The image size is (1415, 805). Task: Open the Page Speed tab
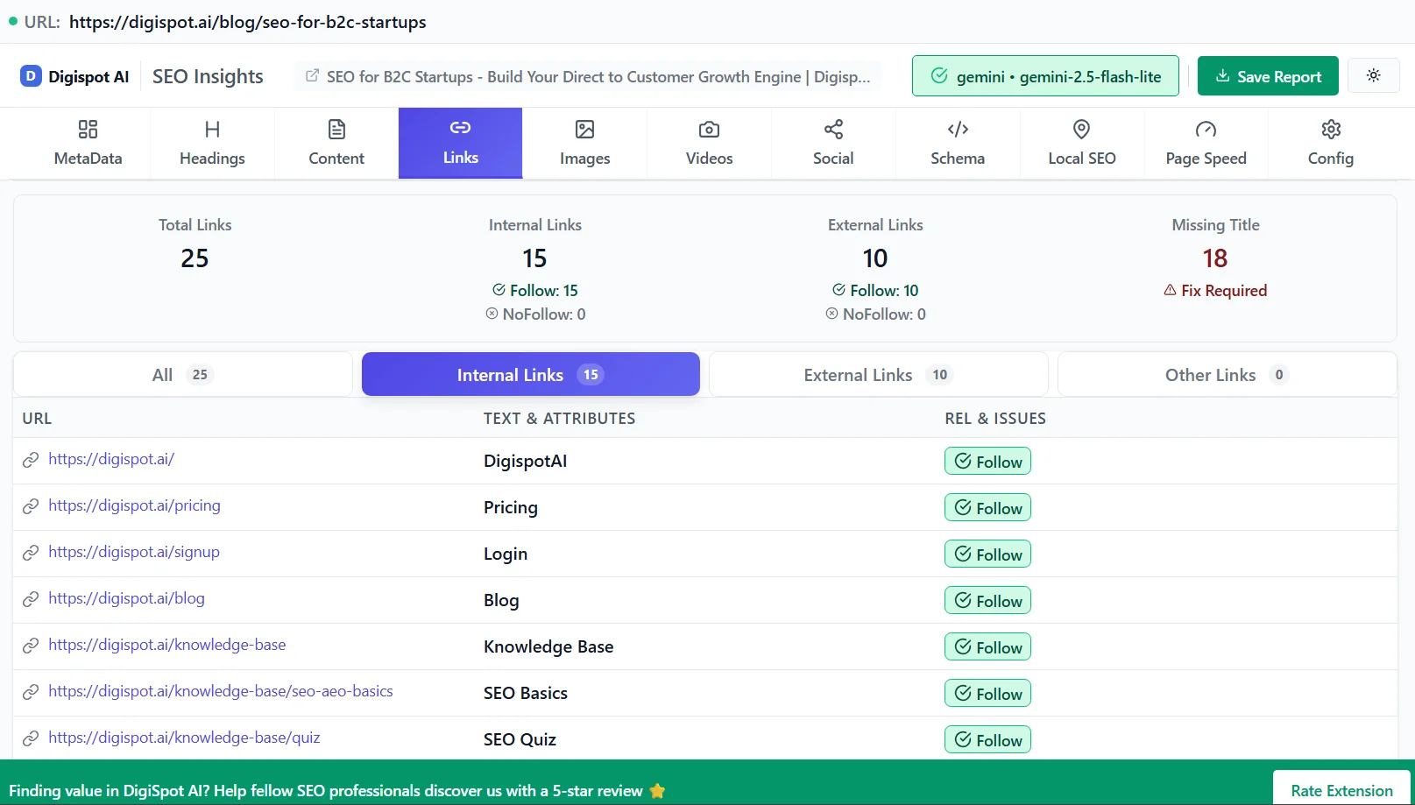(1206, 144)
